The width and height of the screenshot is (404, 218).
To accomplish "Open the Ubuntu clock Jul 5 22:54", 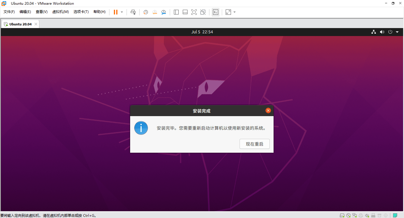I will 202,32.
